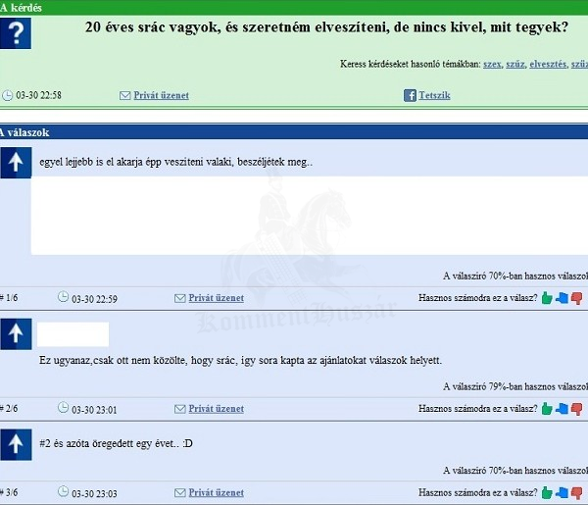Click the question title text
This screenshot has width=588, height=505.
(333, 28)
